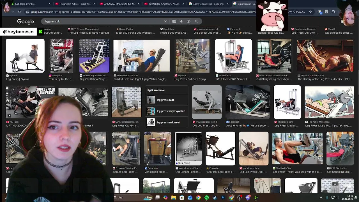Viewport: 359px width, 202px height.
Task: Open the BNB Distribution Old School Nautilus image
Action: click(340, 148)
